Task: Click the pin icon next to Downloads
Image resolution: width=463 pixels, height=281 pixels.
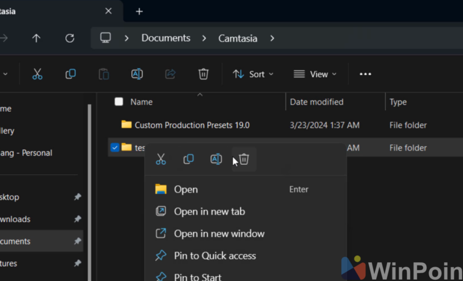Action: [x=77, y=219]
